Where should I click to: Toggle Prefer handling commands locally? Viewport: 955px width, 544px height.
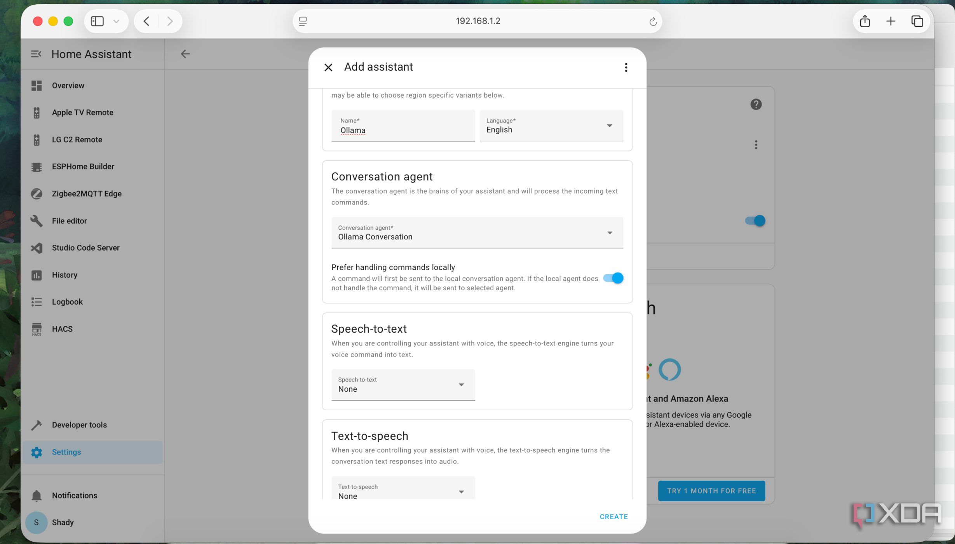[x=613, y=278]
